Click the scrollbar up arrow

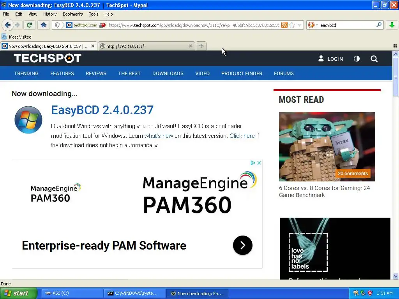(395, 54)
